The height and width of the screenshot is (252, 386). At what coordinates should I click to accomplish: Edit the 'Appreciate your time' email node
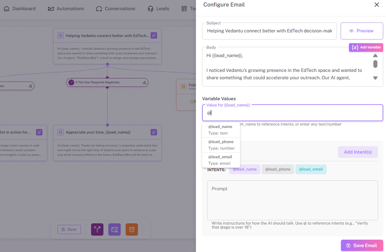(153, 132)
